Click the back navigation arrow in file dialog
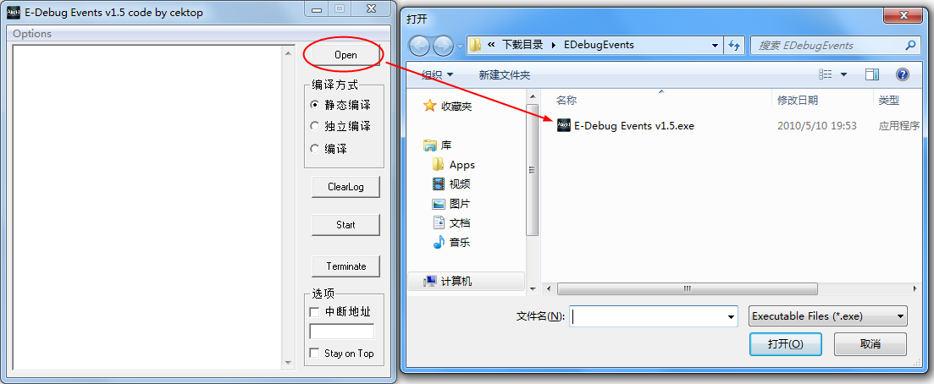 click(x=419, y=45)
